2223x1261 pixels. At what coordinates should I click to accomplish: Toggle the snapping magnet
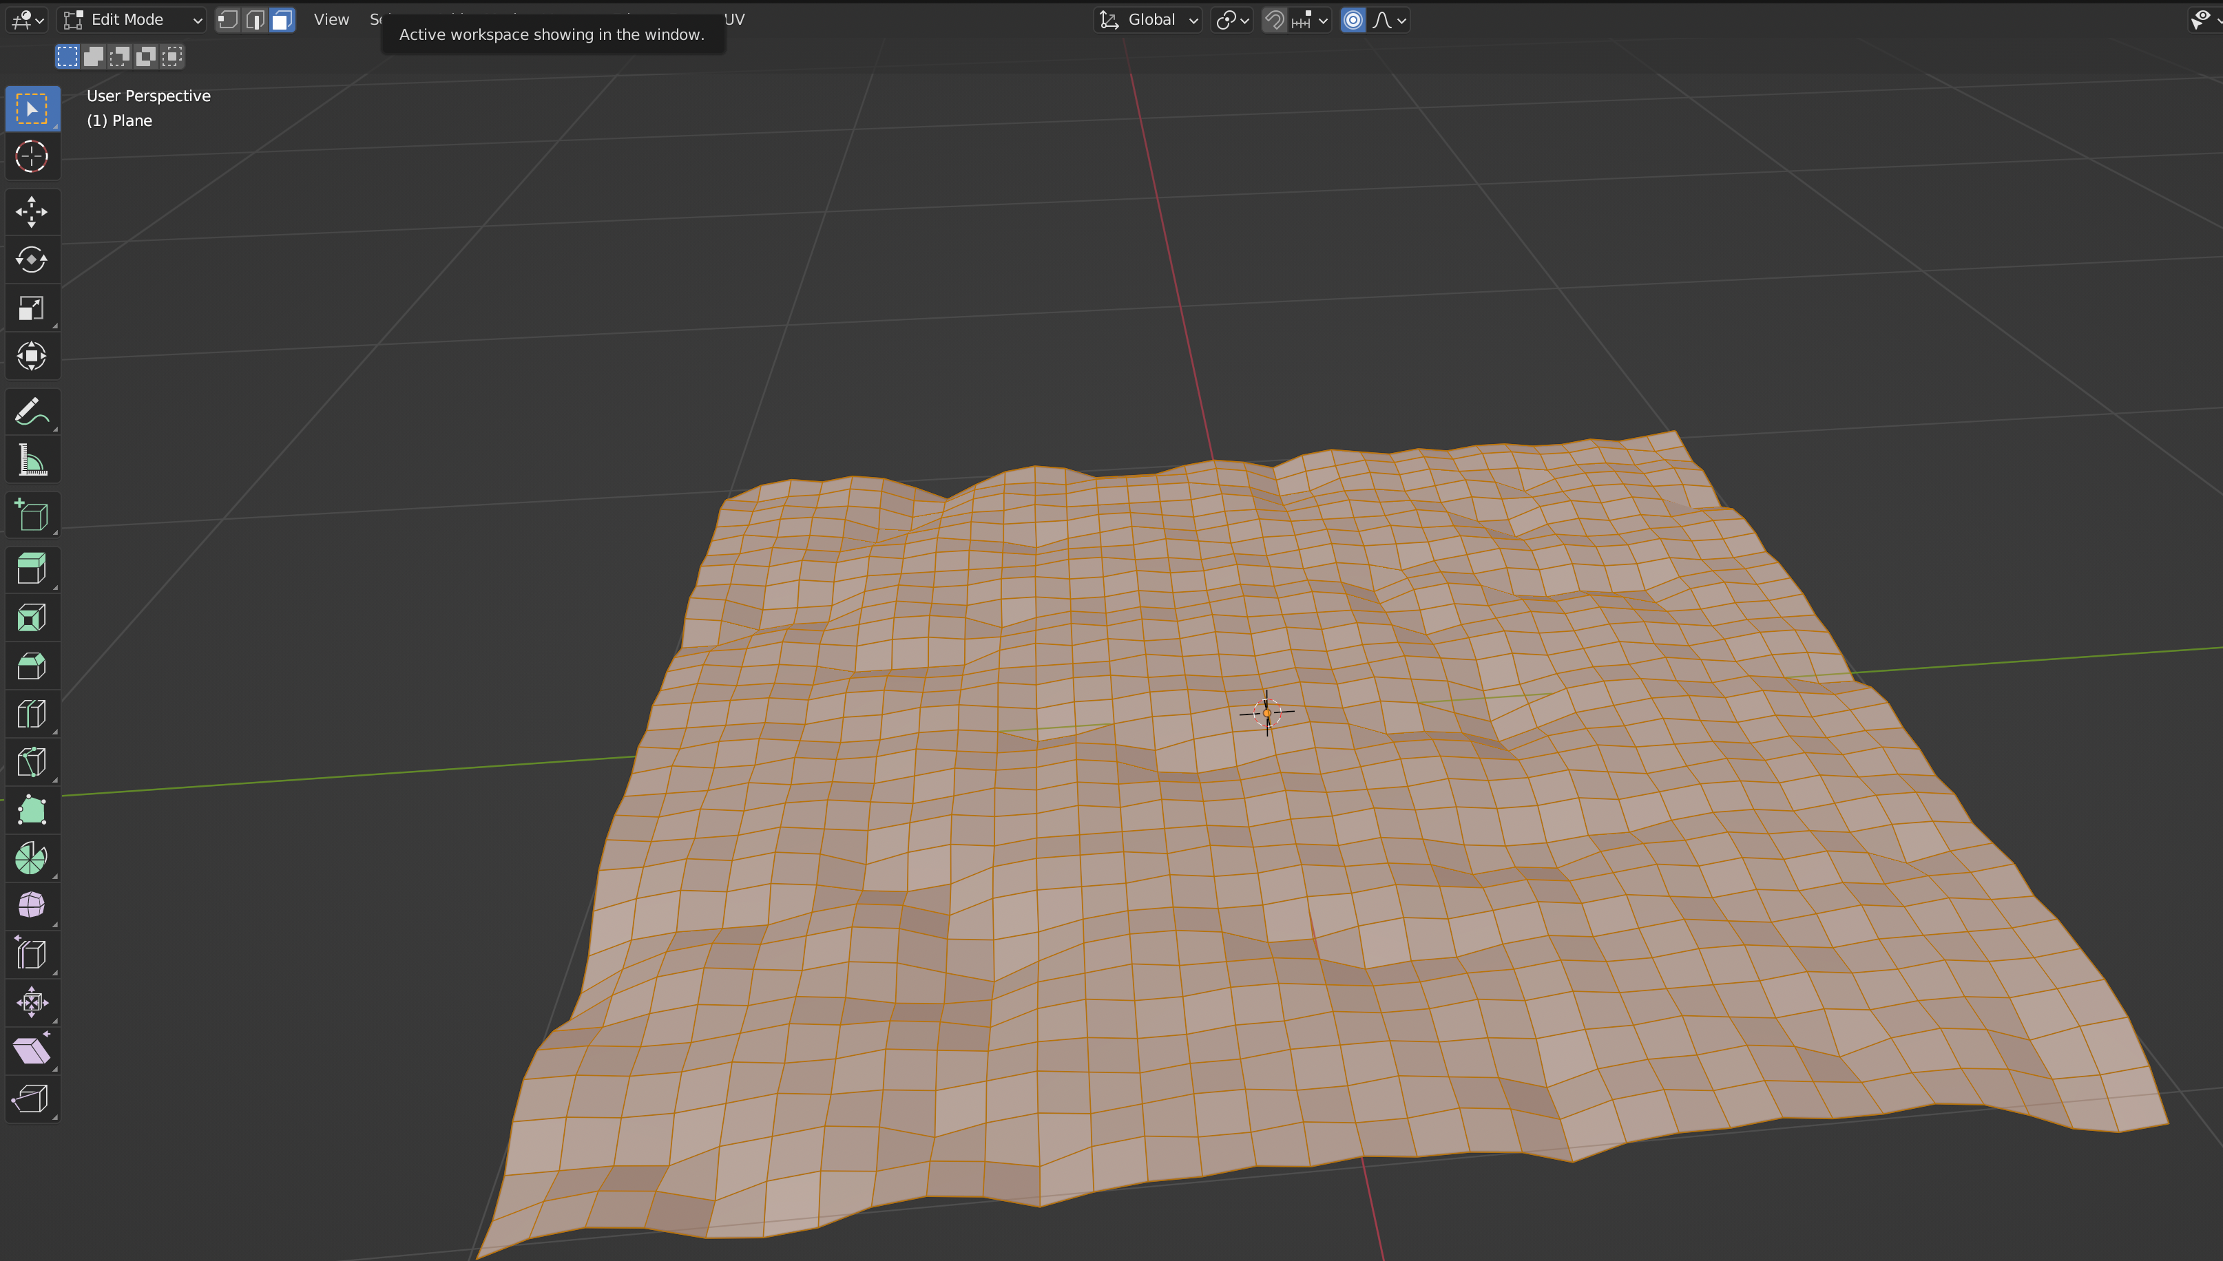(1275, 19)
